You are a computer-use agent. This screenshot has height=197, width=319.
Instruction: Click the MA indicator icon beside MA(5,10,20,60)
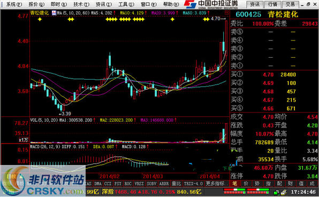click(x=54, y=13)
